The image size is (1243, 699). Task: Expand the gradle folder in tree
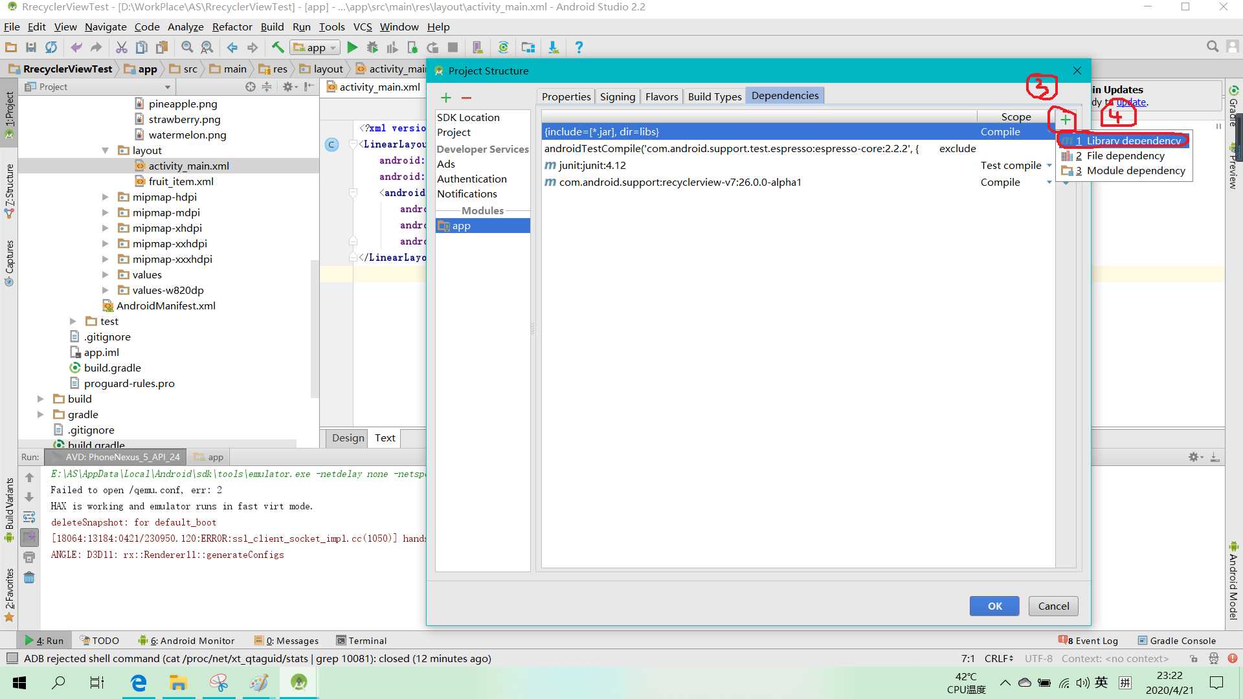point(40,414)
